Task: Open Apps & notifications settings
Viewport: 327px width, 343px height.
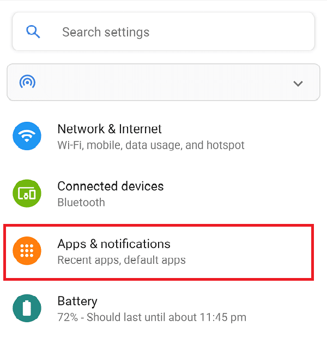Action: [x=159, y=252]
